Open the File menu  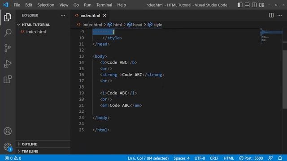coord(17,5)
